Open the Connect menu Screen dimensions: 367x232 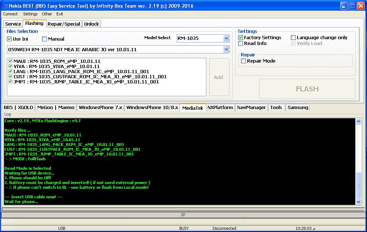pos(10,14)
